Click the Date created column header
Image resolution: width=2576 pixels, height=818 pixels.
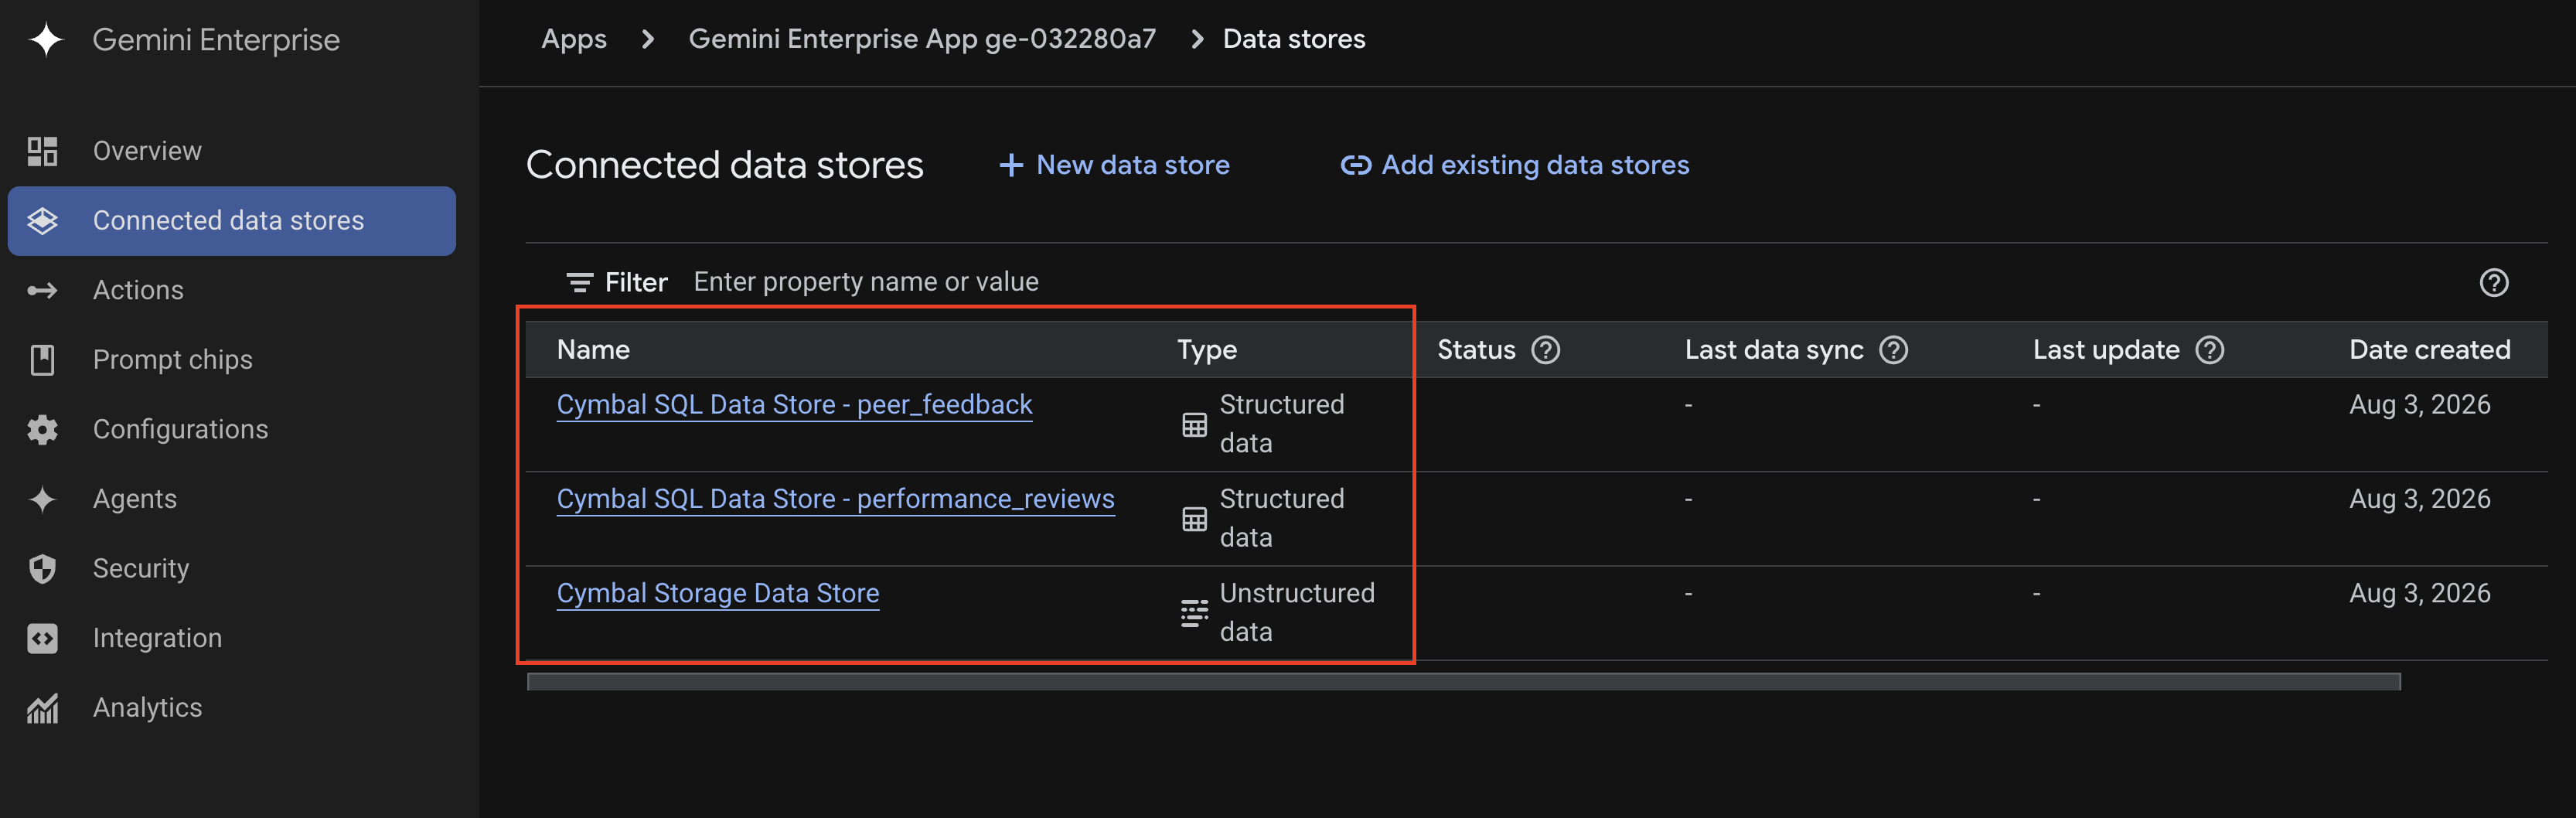coord(2430,350)
